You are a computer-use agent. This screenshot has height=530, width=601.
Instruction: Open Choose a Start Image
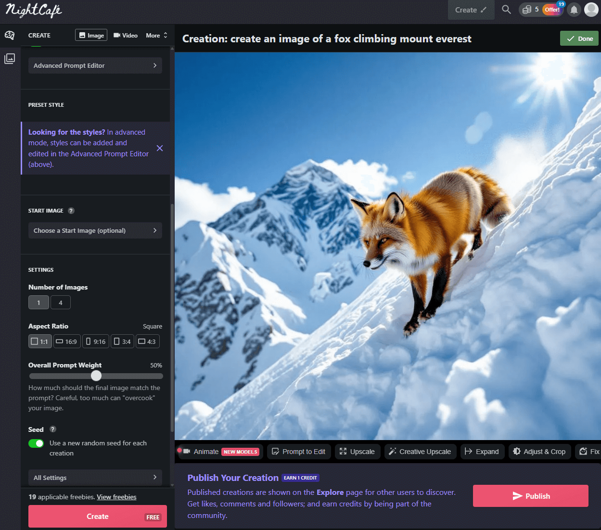click(95, 230)
